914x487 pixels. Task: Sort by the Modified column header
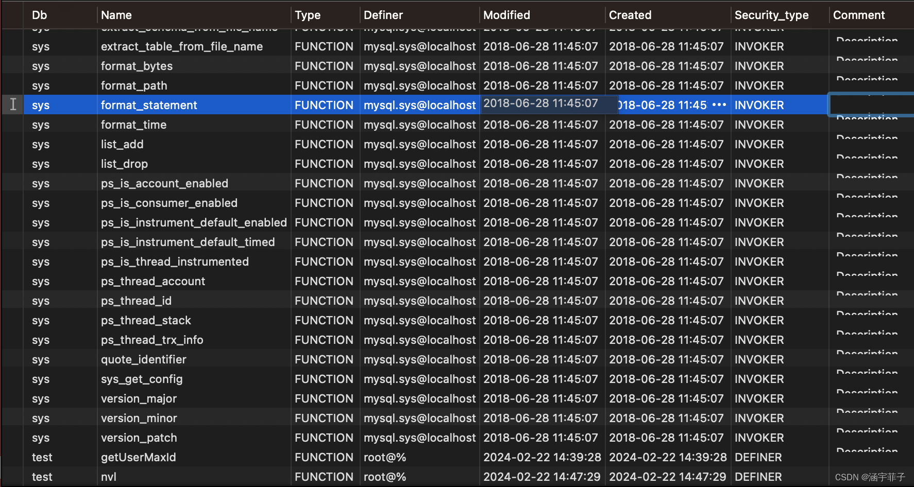(506, 15)
